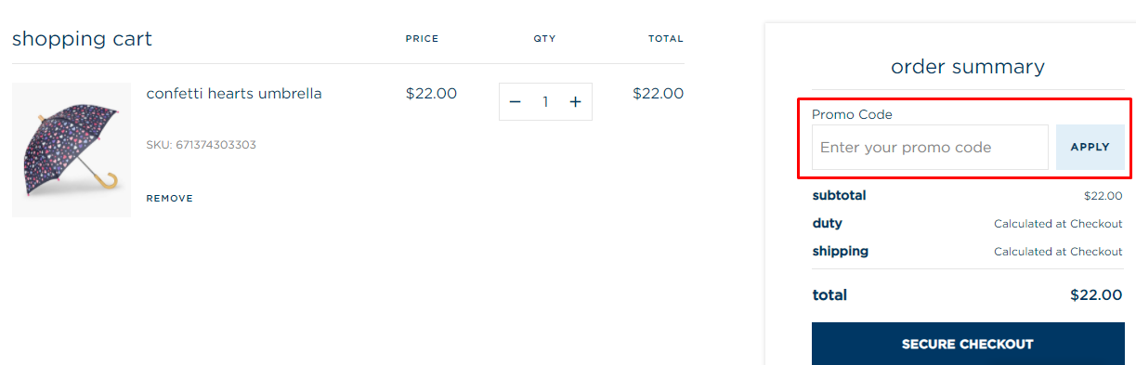Click the shopping cart heading
Screen dimensions: 1136x365
(82, 39)
